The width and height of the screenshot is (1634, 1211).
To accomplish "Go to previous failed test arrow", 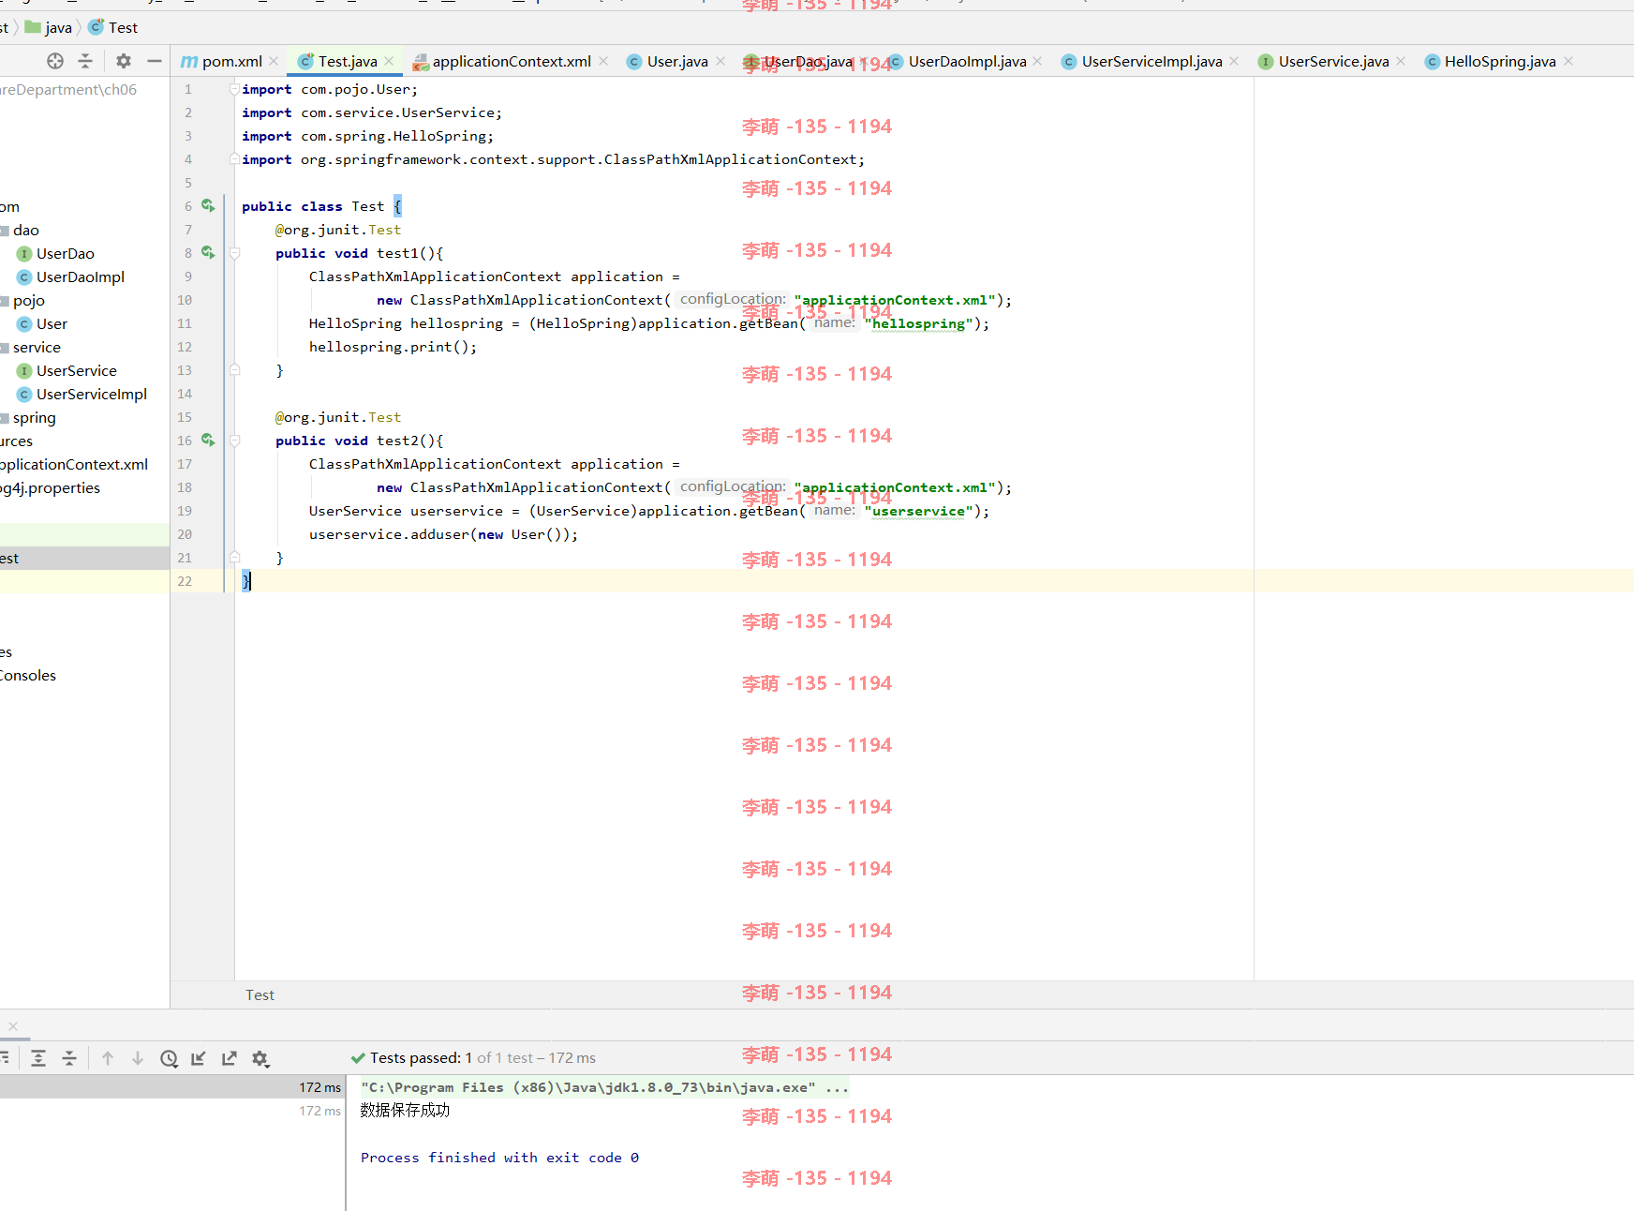I will [108, 1058].
